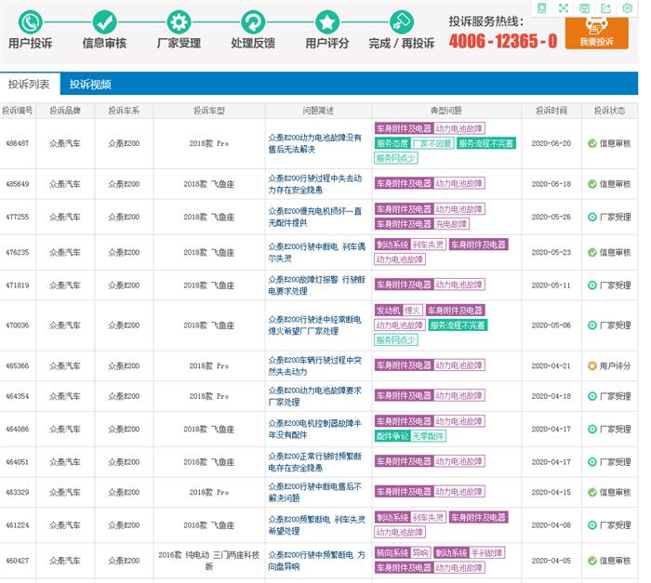Open complaint 众泰E200车辆行驶过程中突然失去动力
This screenshot has height=583, width=651.
pos(314,365)
